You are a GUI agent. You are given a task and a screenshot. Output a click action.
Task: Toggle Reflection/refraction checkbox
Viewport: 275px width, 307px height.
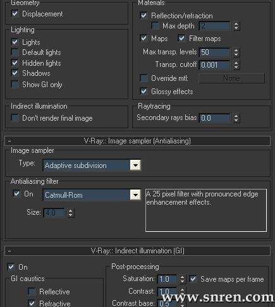[144, 16]
